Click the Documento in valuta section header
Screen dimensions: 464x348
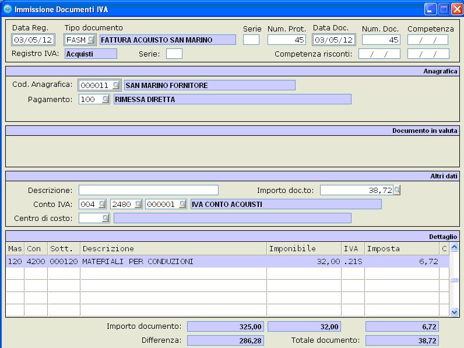click(233, 131)
